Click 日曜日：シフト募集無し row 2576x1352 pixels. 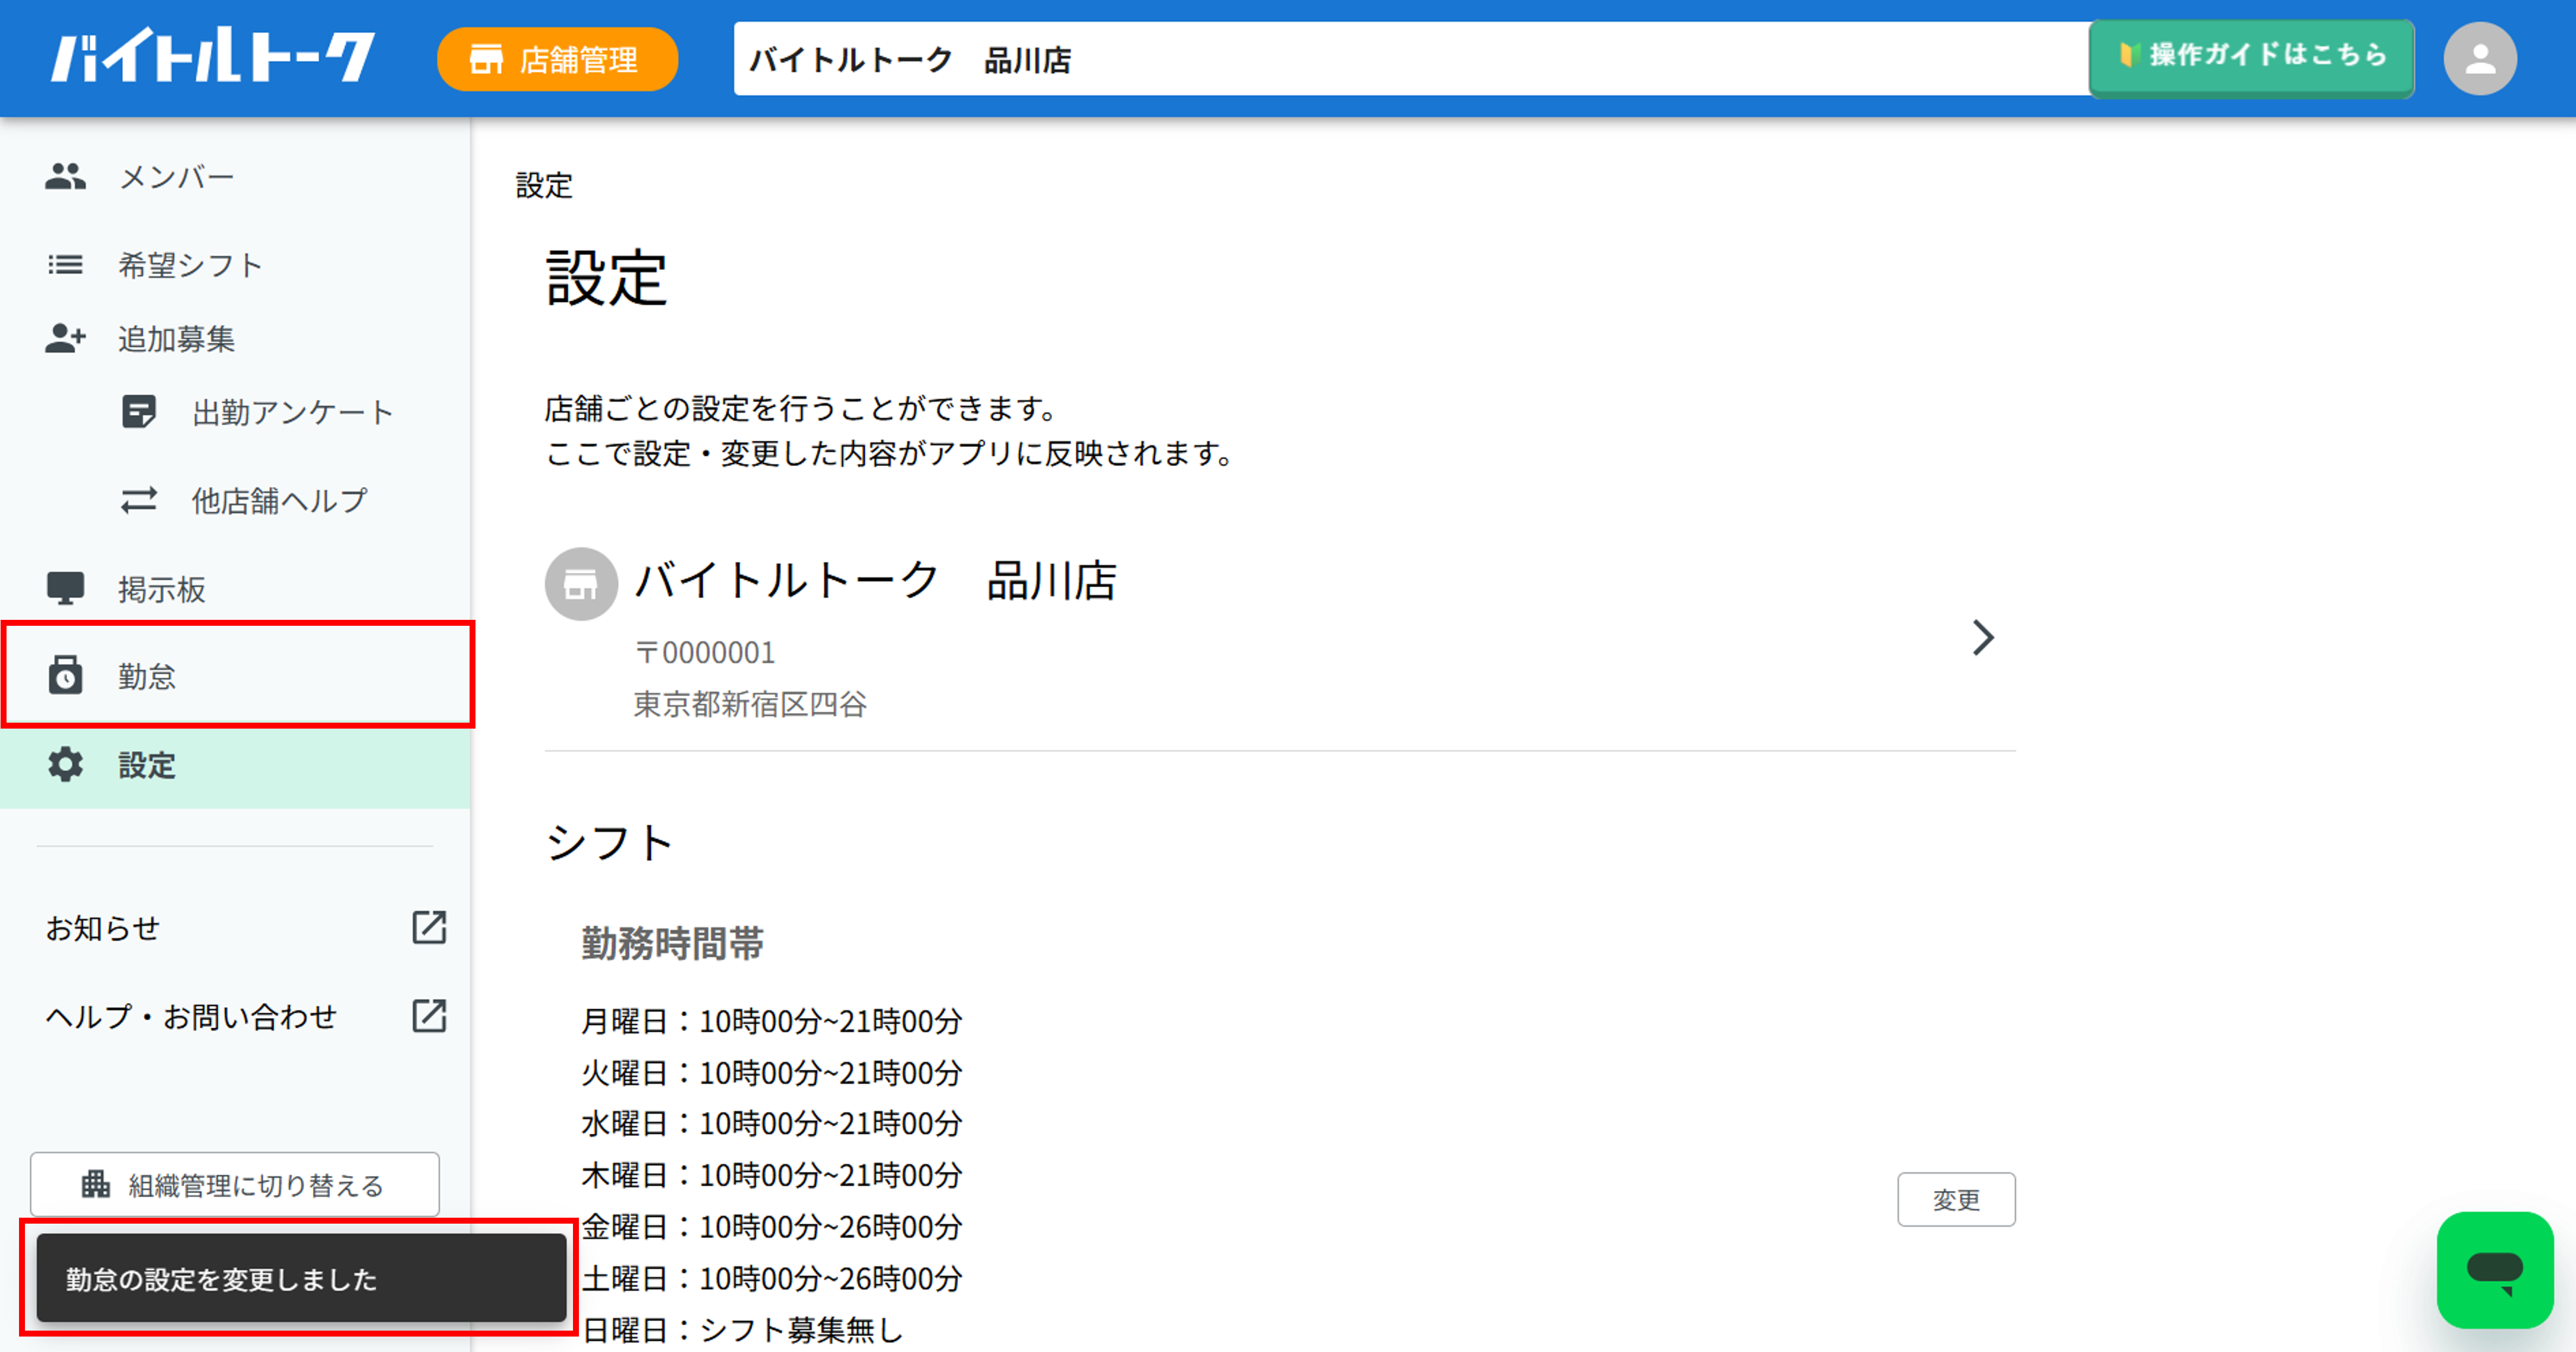coord(742,1330)
